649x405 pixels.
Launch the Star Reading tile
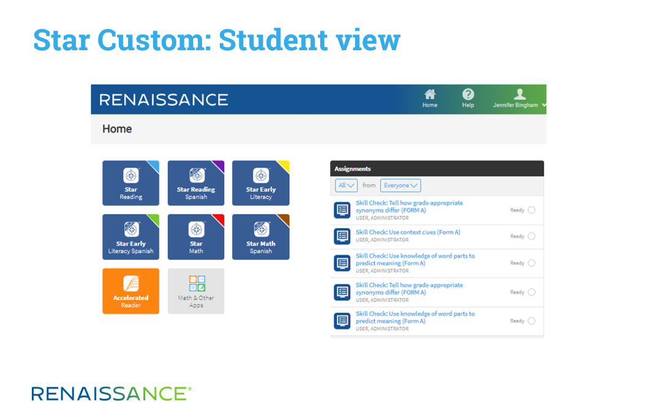coord(131,183)
